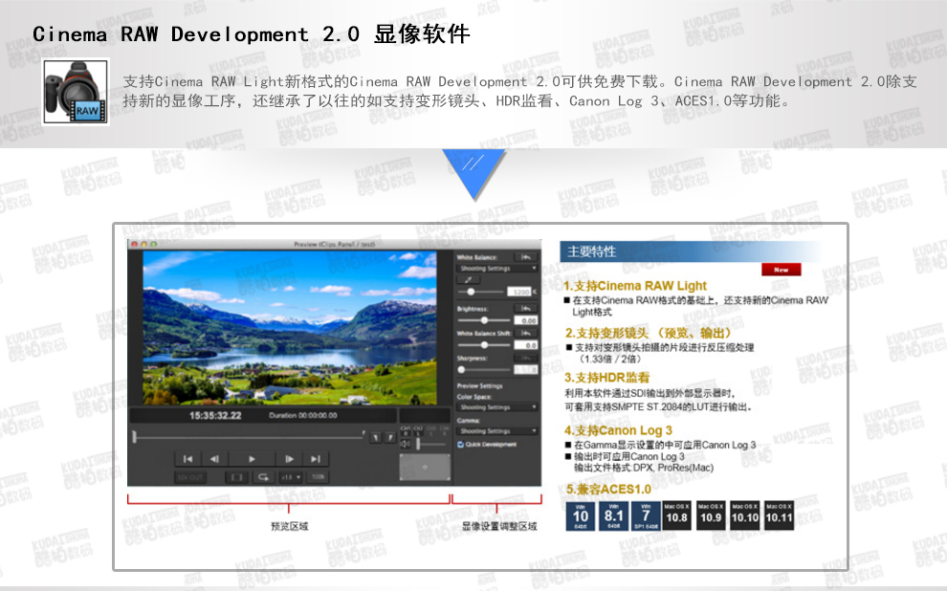The width and height of the screenshot is (947, 591).
Task: Click the heading '1.支持Cinema RAW Light'
Action: (635, 286)
